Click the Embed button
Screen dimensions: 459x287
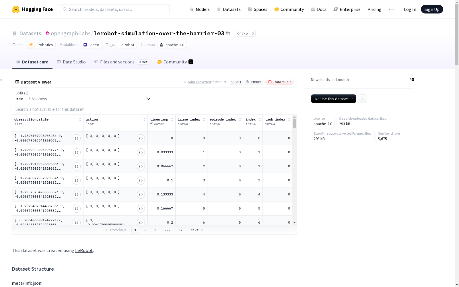click(x=254, y=82)
